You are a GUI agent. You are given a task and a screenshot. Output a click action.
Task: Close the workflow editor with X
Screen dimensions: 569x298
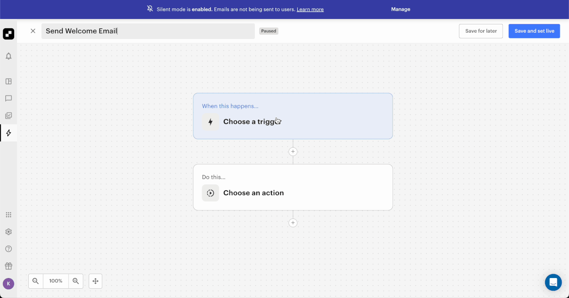tap(33, 31)
